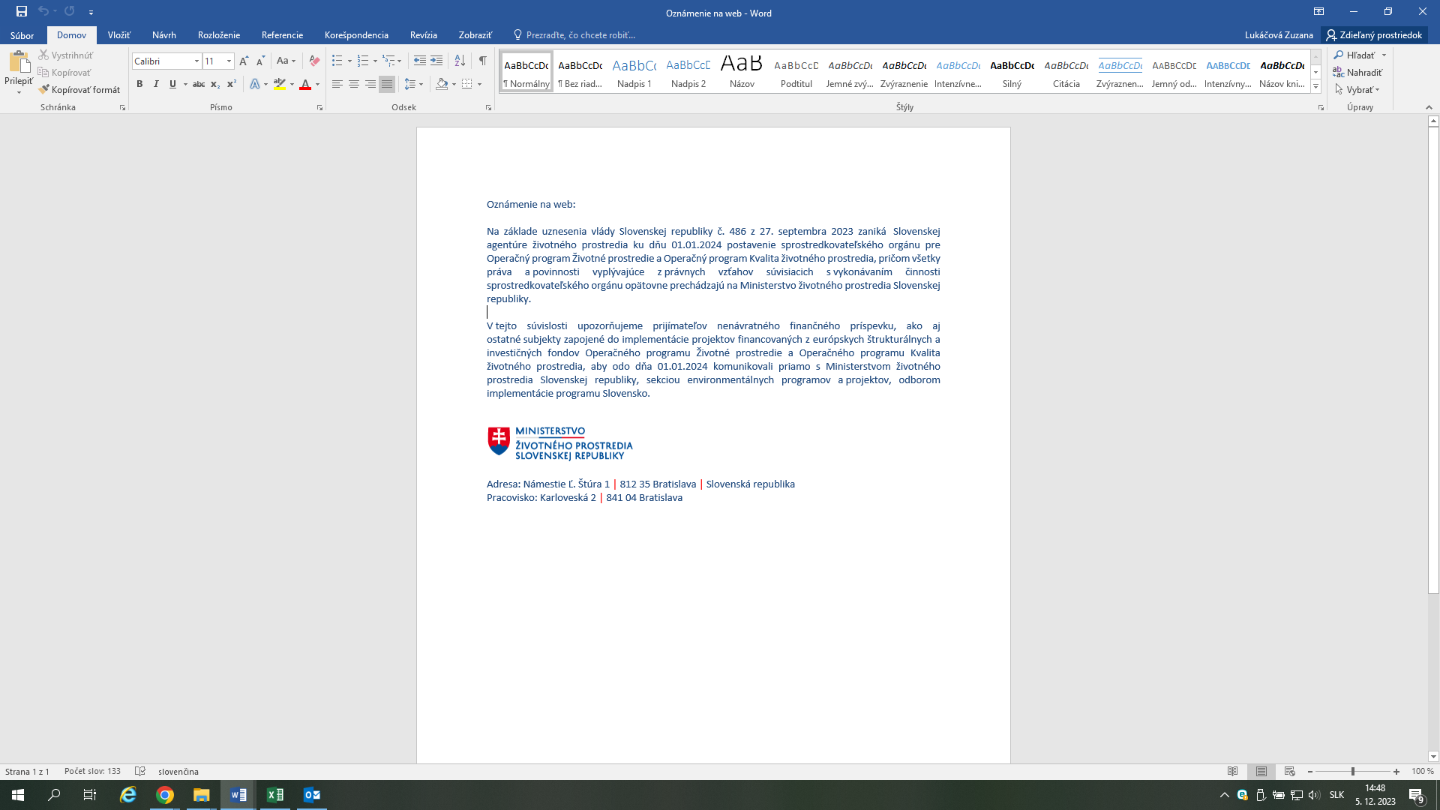Click the Hľadať button
The image size is (1440, 810).
(1354, 55)
